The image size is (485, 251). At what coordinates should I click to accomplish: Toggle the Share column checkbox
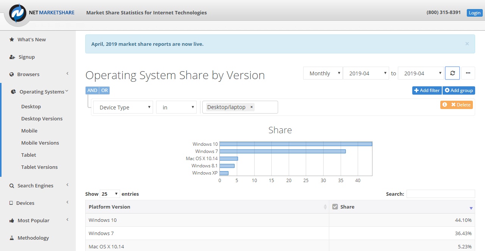(x=335, y=207)
